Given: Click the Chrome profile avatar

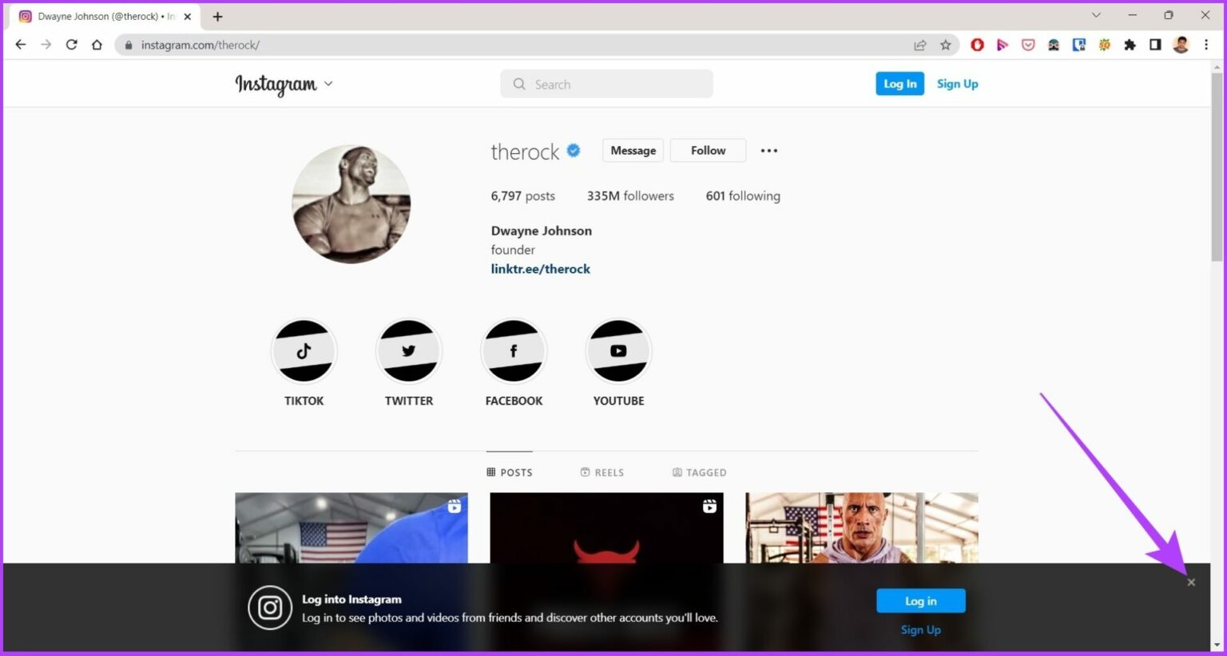Looking at the screenshot, I should click(1181, 45).
